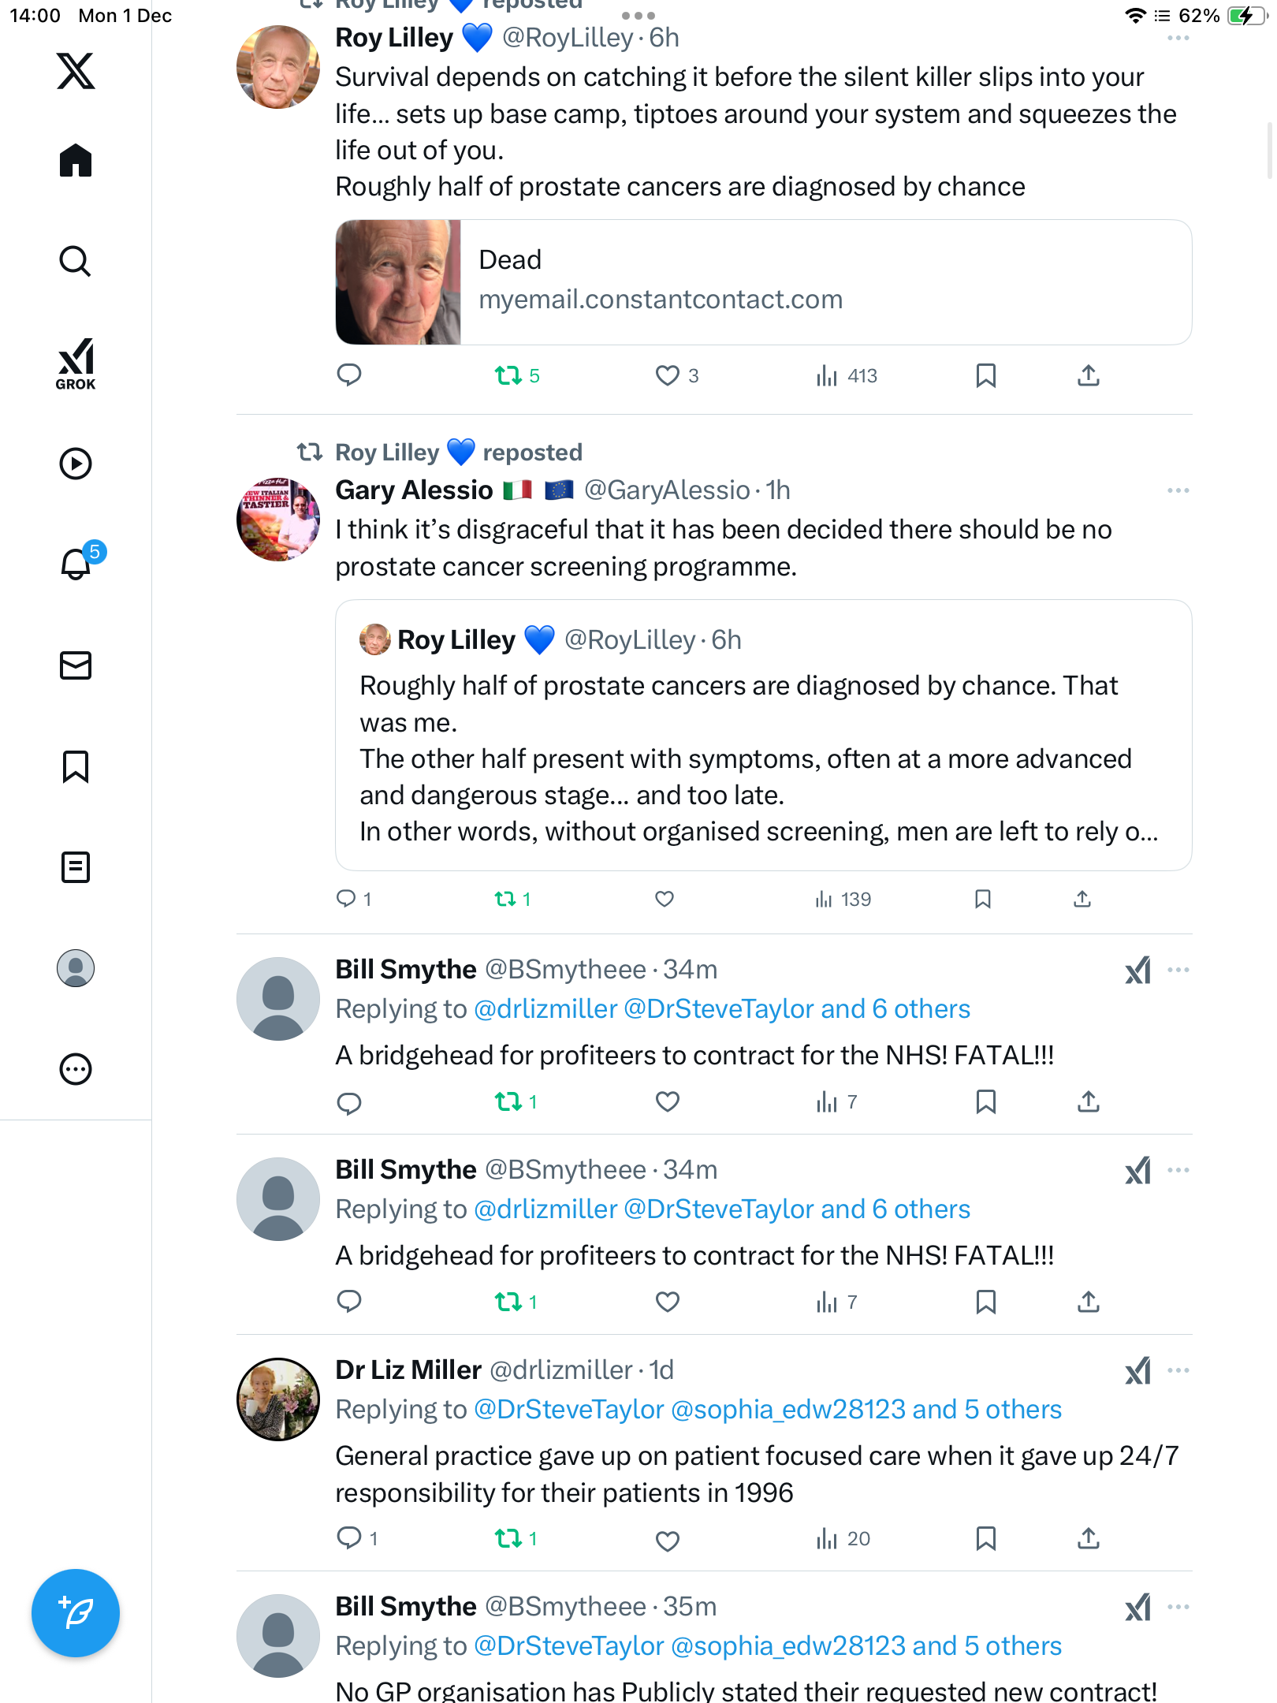Open the sidebar Bookmarks item
1277x1703 pixels.
[x=76, y=766]
